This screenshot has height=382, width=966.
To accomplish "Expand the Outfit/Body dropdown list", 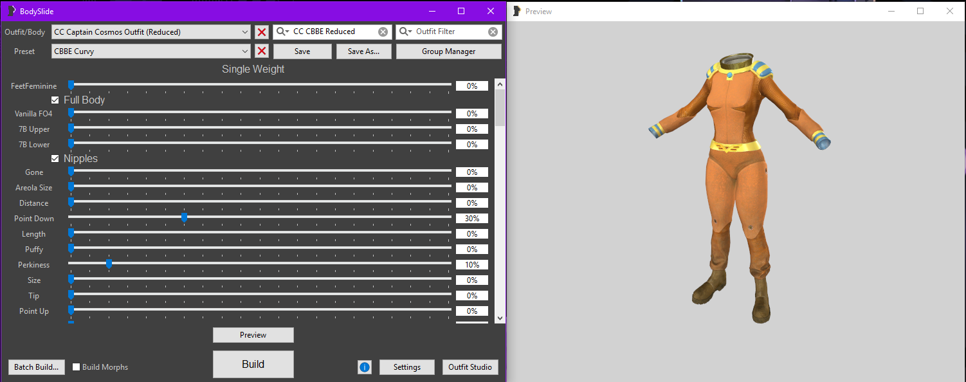I will pyautogui.click(x=245, y=32).
